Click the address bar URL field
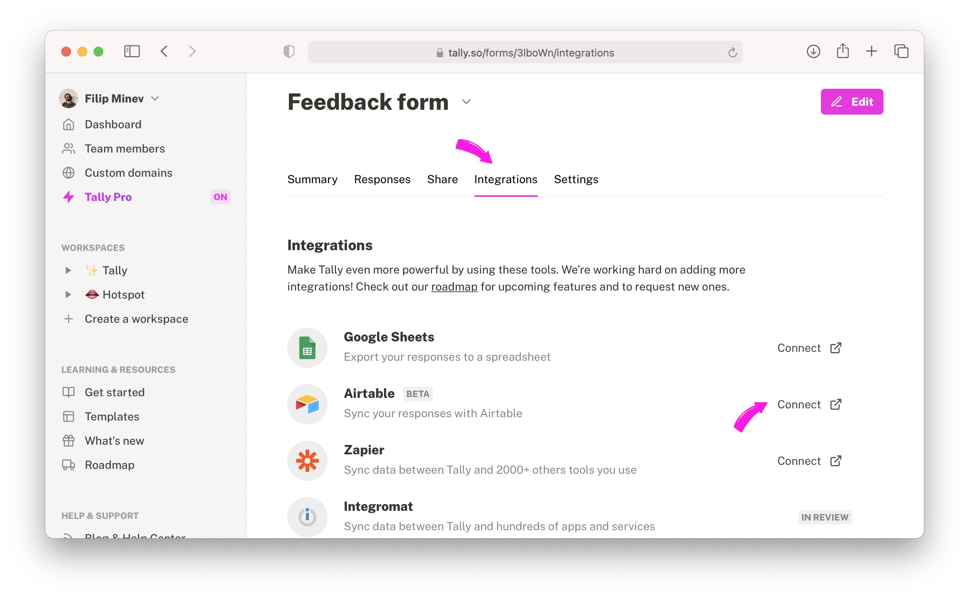 525,52
